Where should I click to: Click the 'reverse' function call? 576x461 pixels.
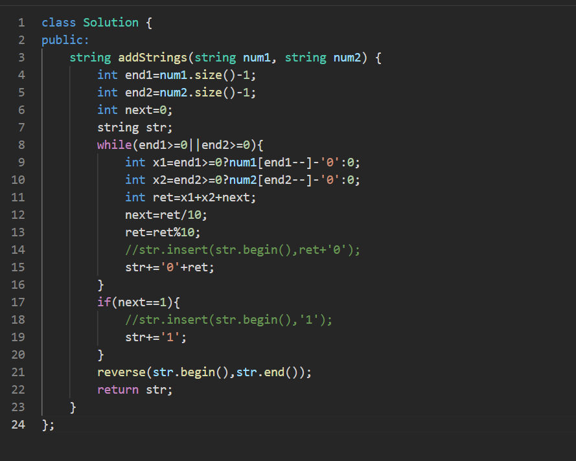pos(122,372)
